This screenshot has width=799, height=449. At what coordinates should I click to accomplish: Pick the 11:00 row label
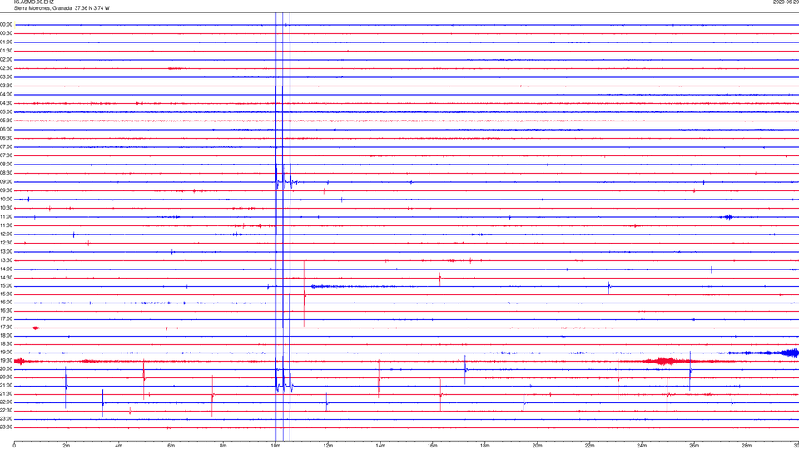(7, 217)
